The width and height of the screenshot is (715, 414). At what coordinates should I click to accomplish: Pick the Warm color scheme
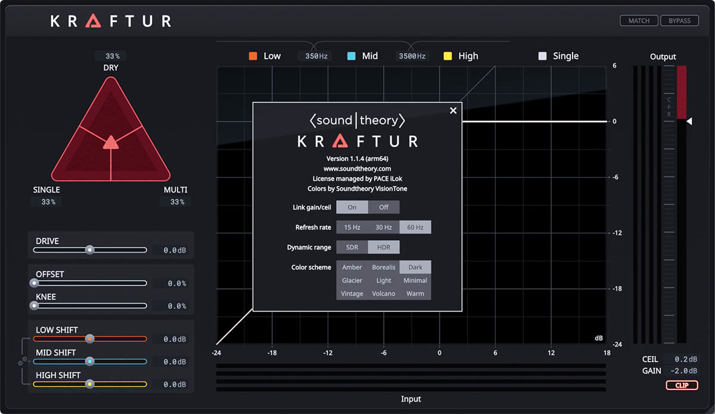pyautogui.click(x=415, y=294)
